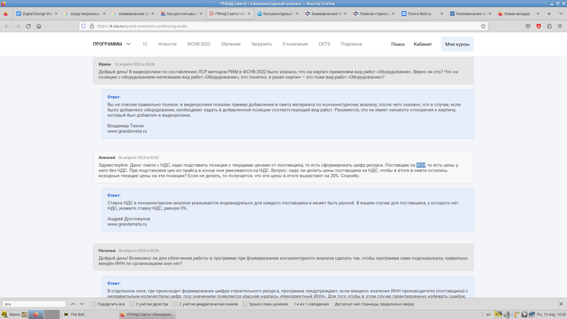The image size is (567, 319).
Task: Switch the en keyboard layout indicator
Action: pyautogui.click(x=488, y=314)
